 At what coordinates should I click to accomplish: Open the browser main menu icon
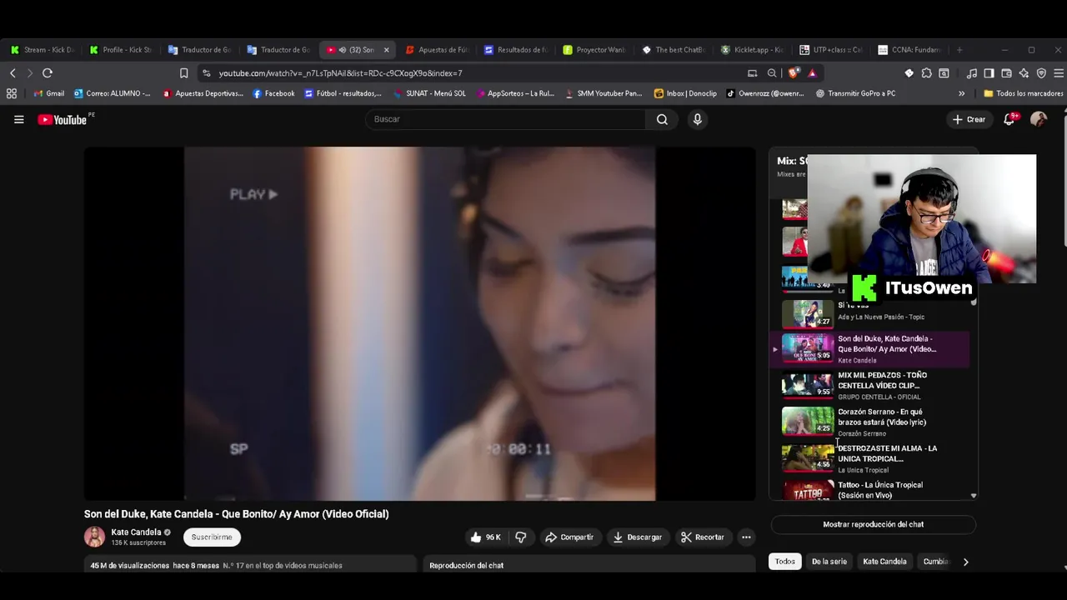[x=1059, y=73]
